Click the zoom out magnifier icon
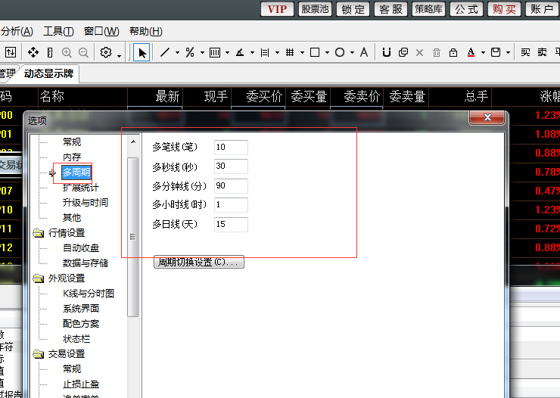This screenshot has height=398, width=560. (83, 53)
